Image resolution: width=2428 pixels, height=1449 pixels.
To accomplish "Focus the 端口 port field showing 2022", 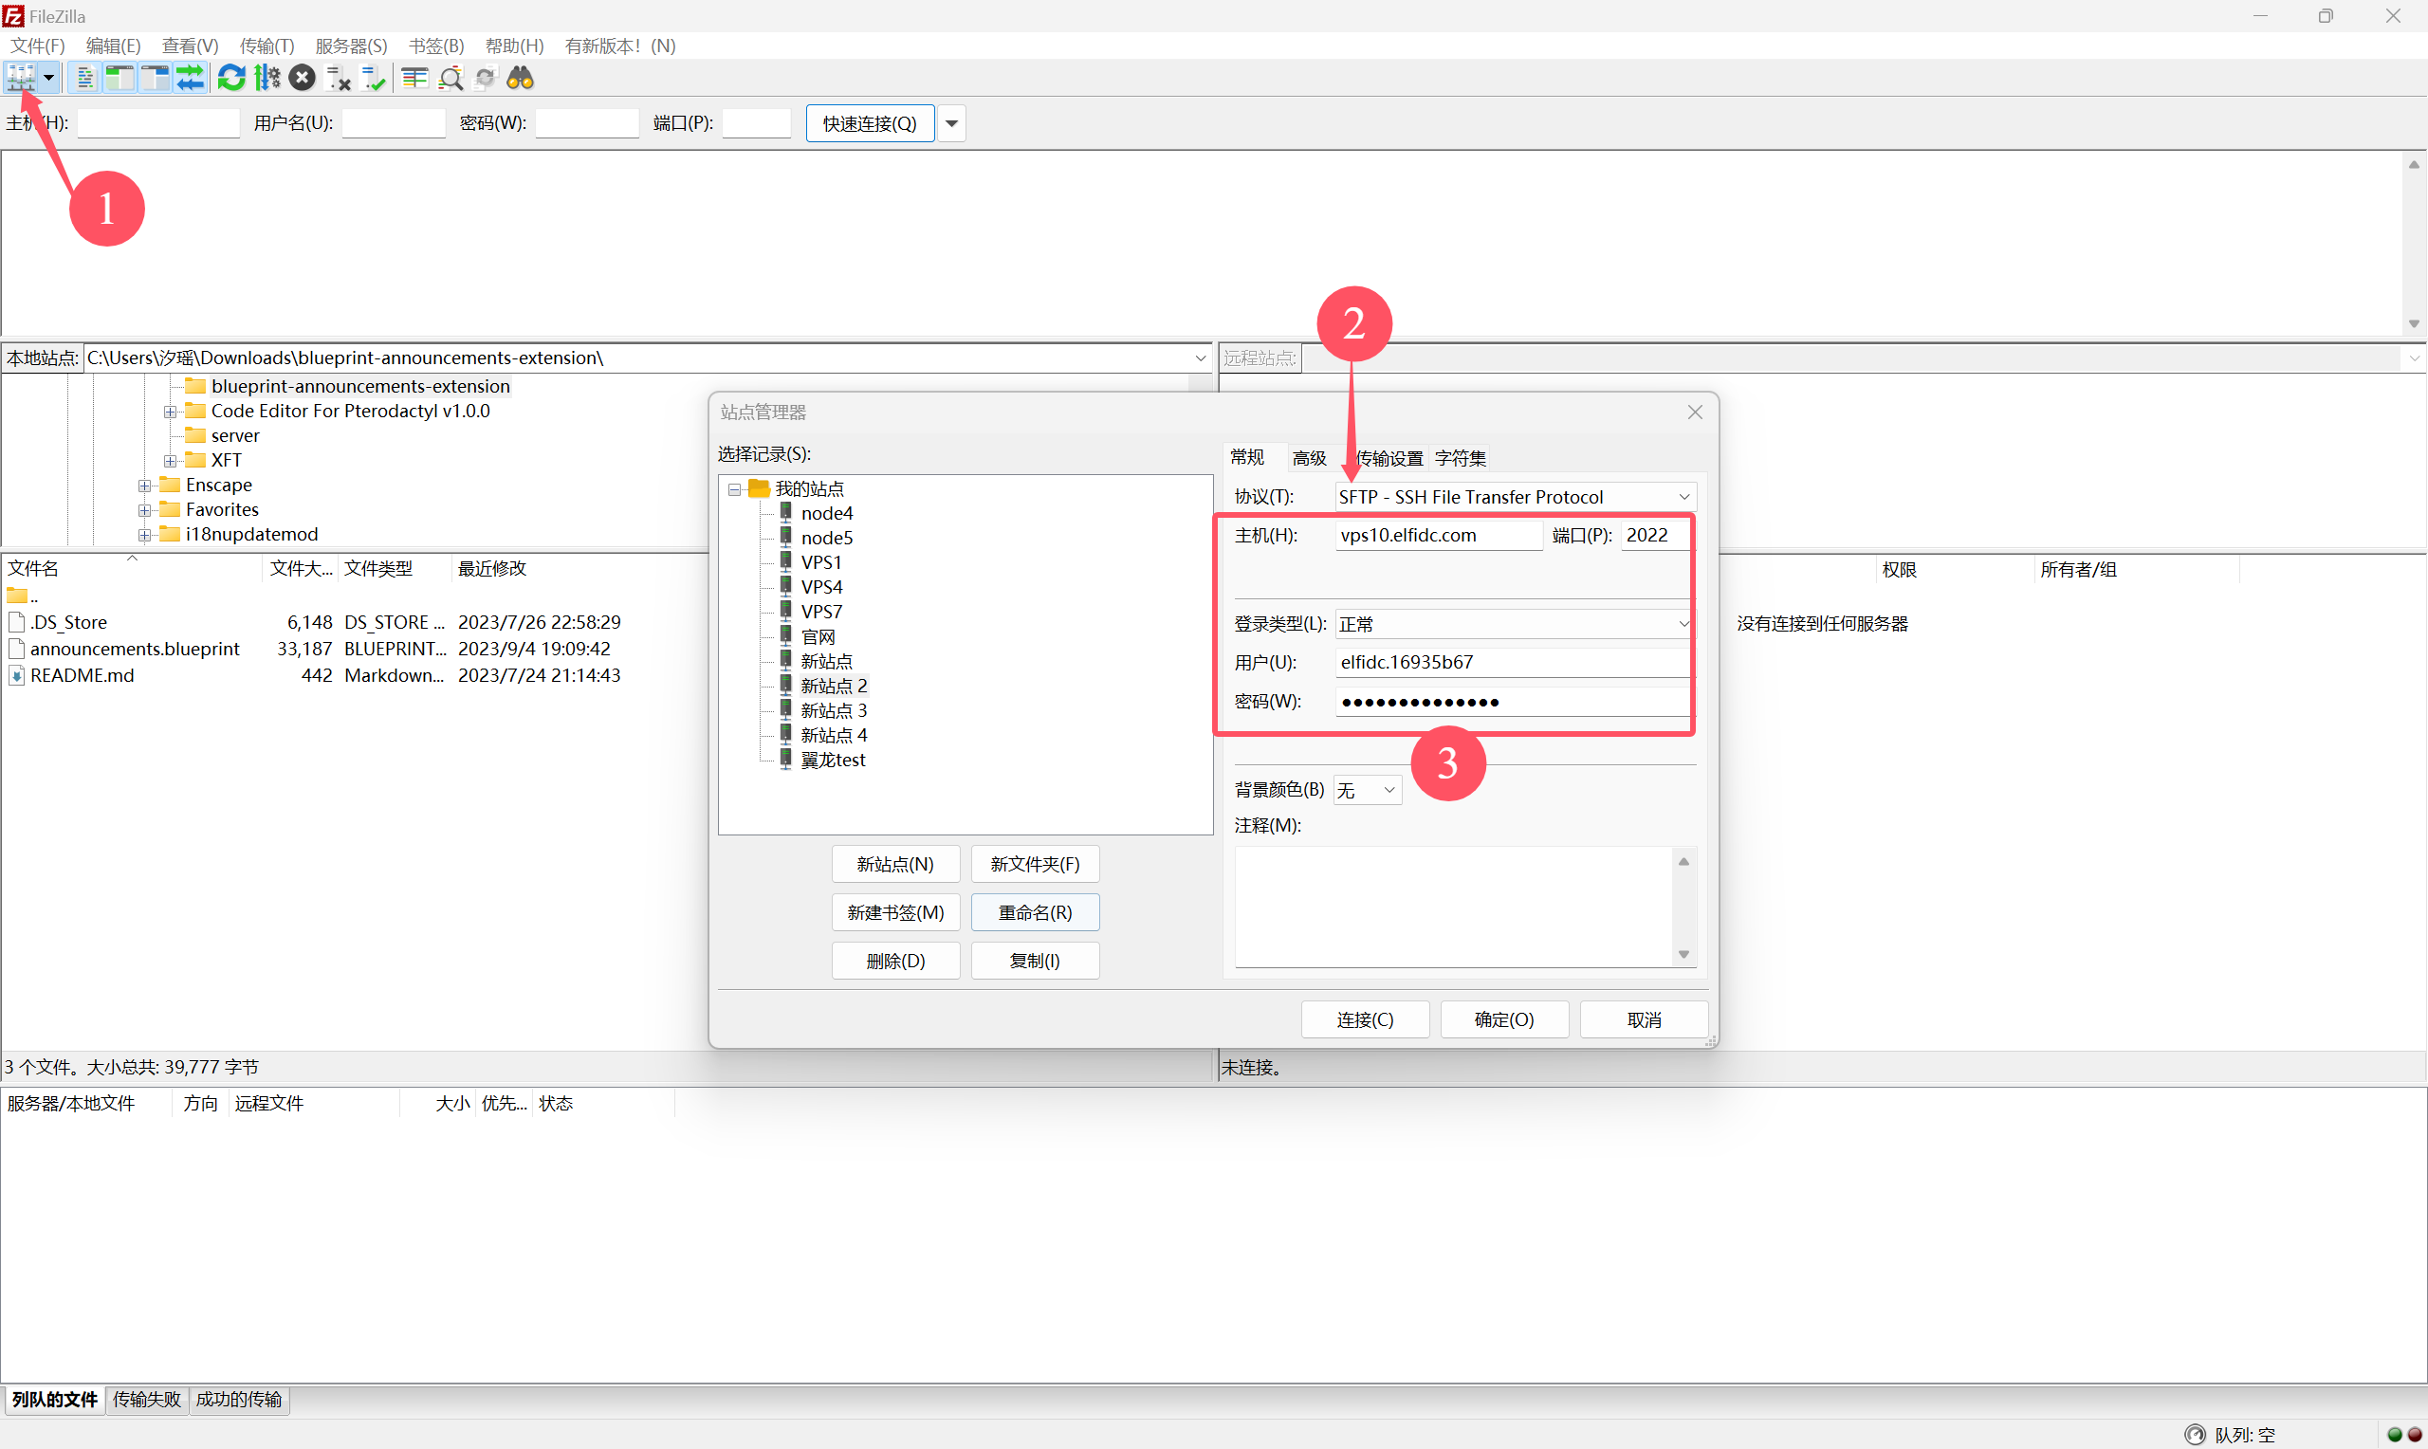I will [1655, 535].
